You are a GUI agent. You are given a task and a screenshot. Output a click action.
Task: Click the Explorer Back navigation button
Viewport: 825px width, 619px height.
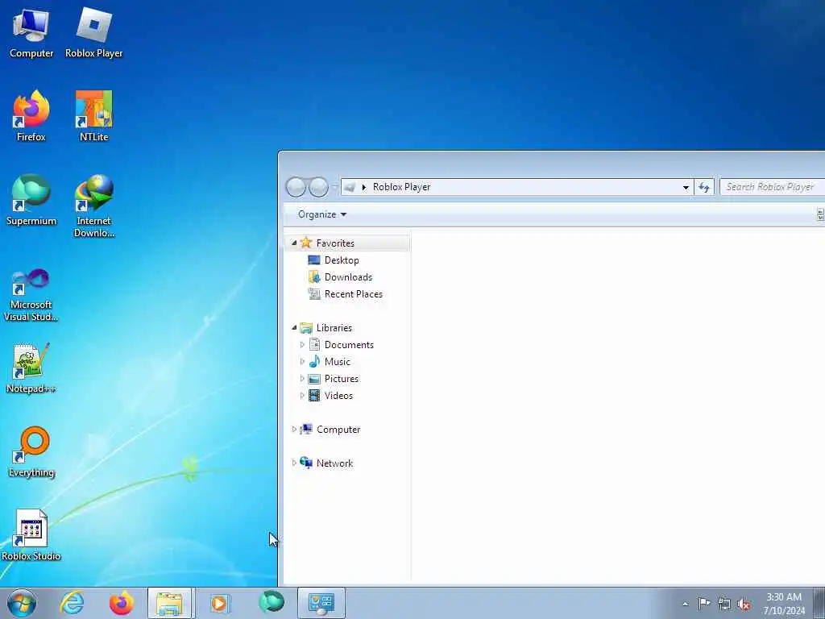296,187
